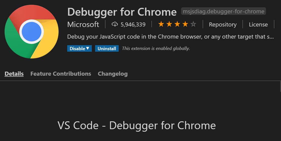Uninstall the Debugger for Chrome extension

(107, 48)
